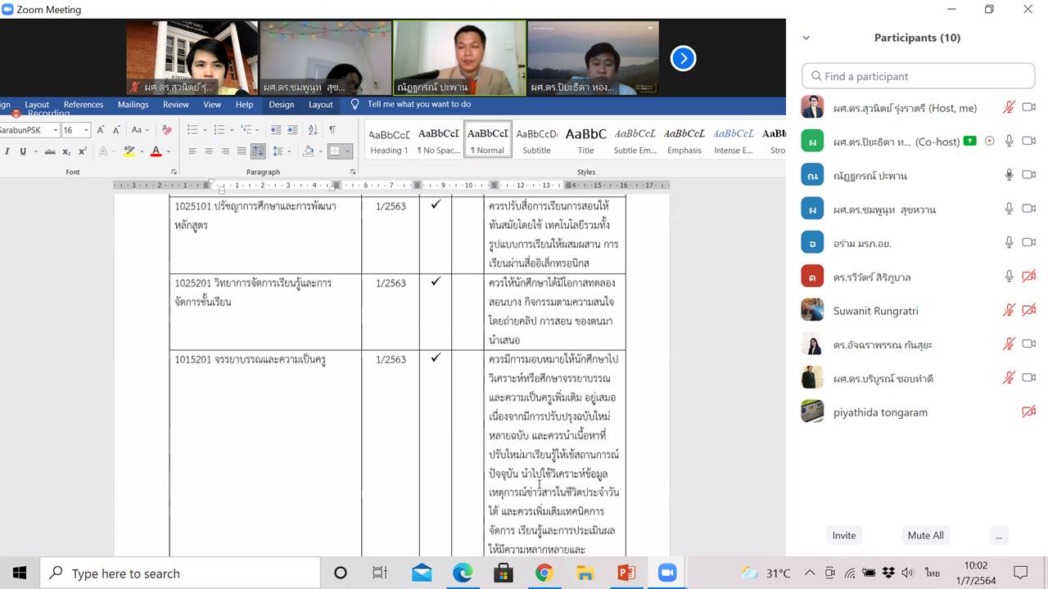This screenshot has width=1048, height=589.
Task: Toggle microphone for ณัฏฐกรณ์ ปะพาน
Action: point(1010,175)
